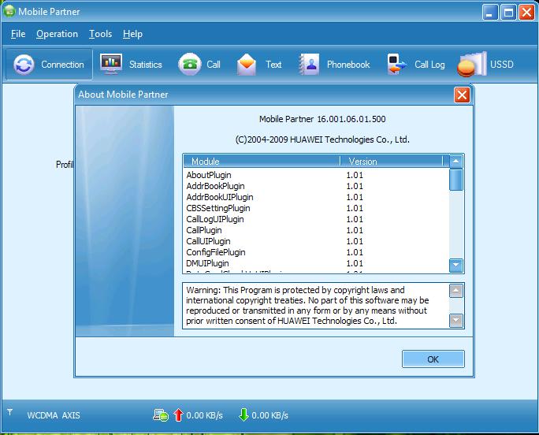Image resolution: width=539 pixels, height=435 pixels.
Task: Click upload rate 0.00 KB/s beside red arrow
Action: point(205,415)
